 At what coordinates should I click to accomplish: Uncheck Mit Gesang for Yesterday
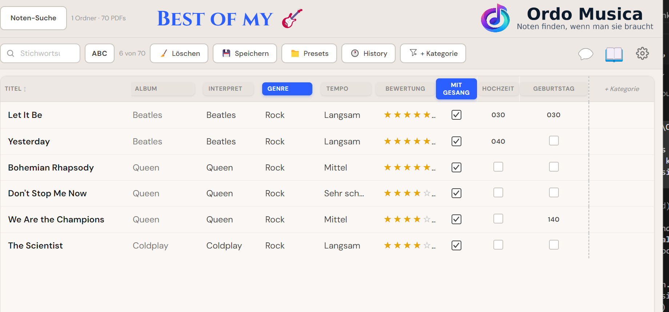456,141
